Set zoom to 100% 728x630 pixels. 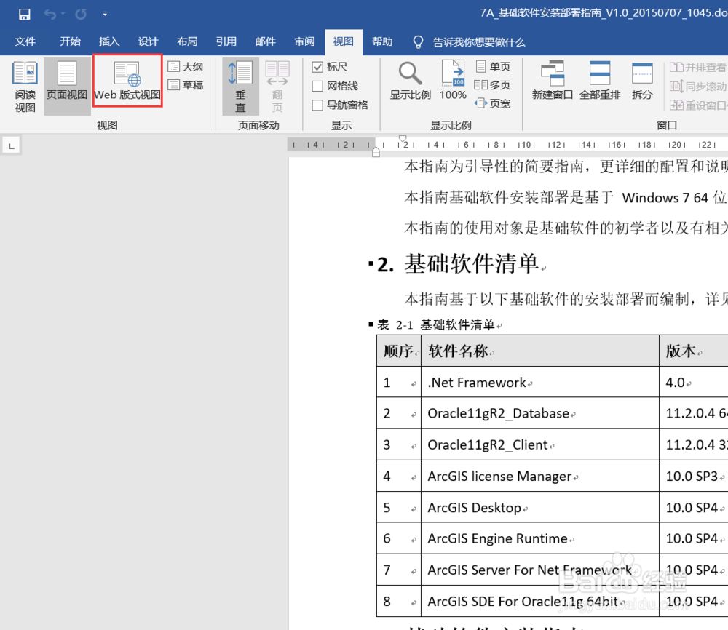pos(453,81)
